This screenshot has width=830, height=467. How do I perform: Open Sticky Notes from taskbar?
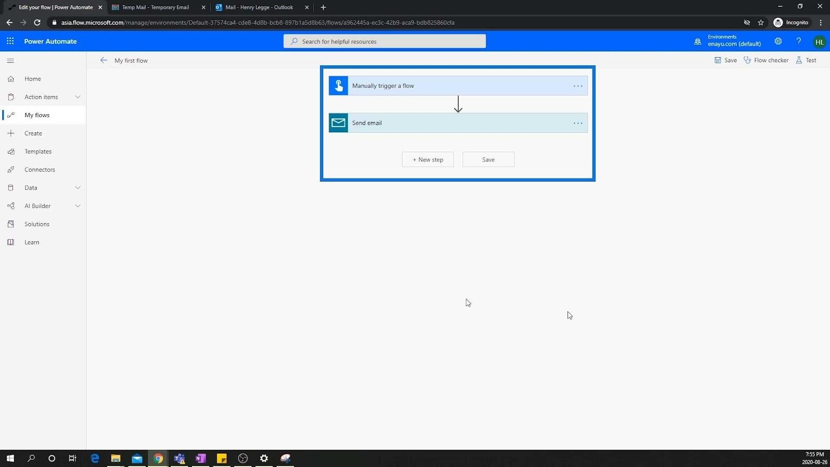tap(222, 458)
